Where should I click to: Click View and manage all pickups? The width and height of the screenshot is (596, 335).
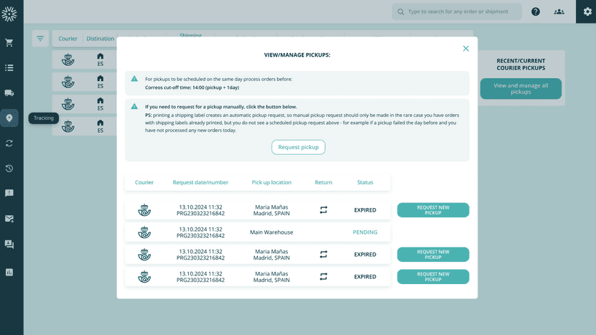click(521, 89)
